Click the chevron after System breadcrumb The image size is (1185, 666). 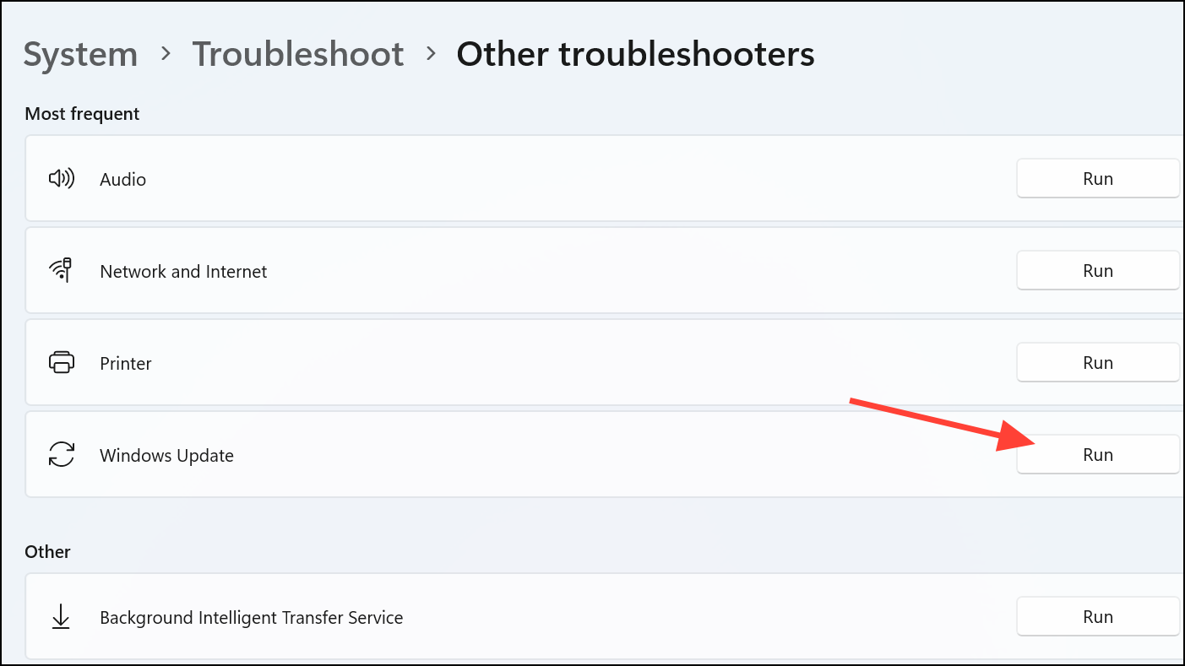[x=166, y=54]
